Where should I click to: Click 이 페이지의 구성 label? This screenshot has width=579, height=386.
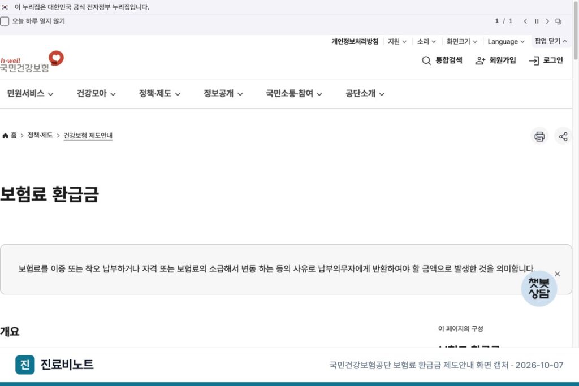pyautogui.click(x=460, y=328)
